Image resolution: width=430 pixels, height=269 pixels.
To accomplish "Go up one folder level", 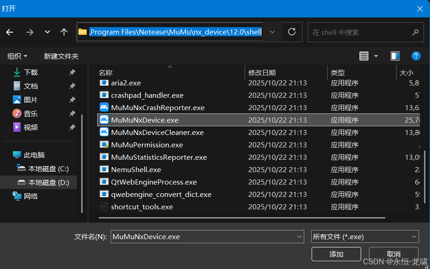I will 64,32.
